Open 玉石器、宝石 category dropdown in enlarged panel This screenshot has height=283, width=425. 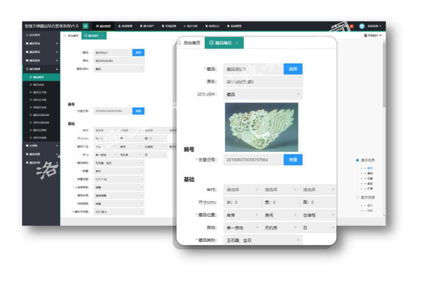(263, 240)
